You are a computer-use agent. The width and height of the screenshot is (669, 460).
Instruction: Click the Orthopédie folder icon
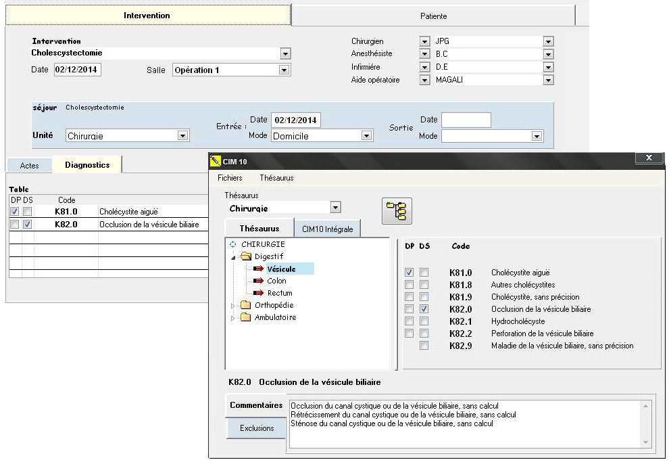pos(245,305)
